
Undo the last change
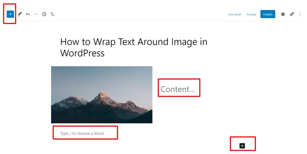[28, 14]
